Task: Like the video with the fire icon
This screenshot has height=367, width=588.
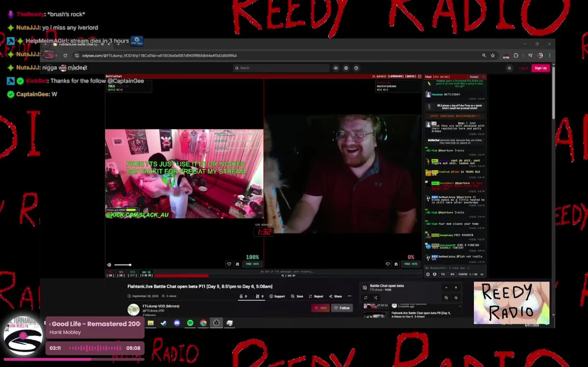Action: (243, 296)
